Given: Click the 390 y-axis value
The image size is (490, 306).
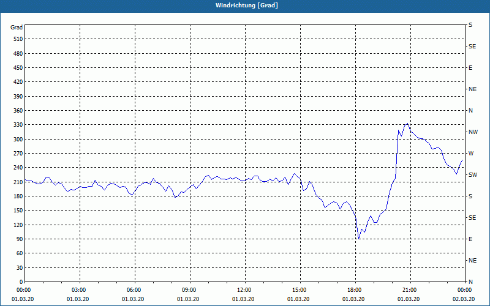Looking at the screenshot, I should (18, 97).
